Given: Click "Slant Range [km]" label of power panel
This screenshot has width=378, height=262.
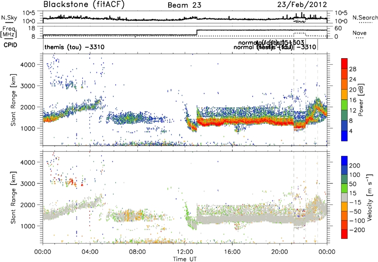Looking at the screenshot, I should coord(13,100).
